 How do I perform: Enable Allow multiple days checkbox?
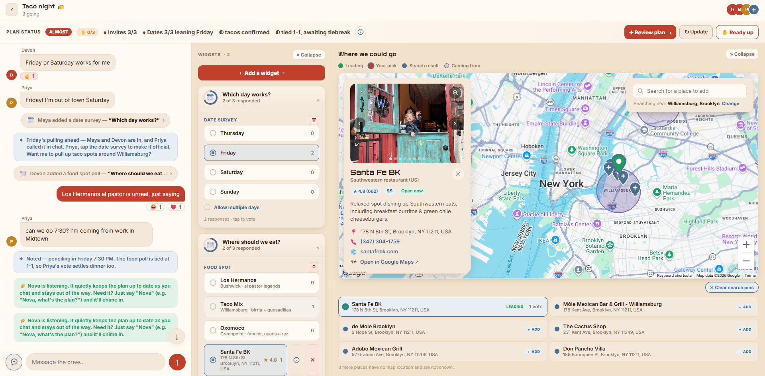pyautogui.click(x=207, y=208)
